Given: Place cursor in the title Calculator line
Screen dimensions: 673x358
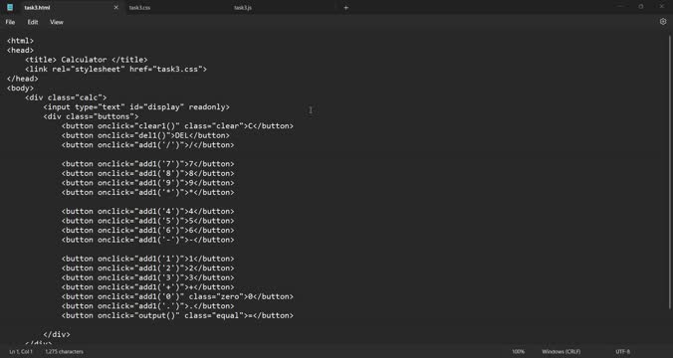Looking at the screenshot, I should tap(86, 60).
